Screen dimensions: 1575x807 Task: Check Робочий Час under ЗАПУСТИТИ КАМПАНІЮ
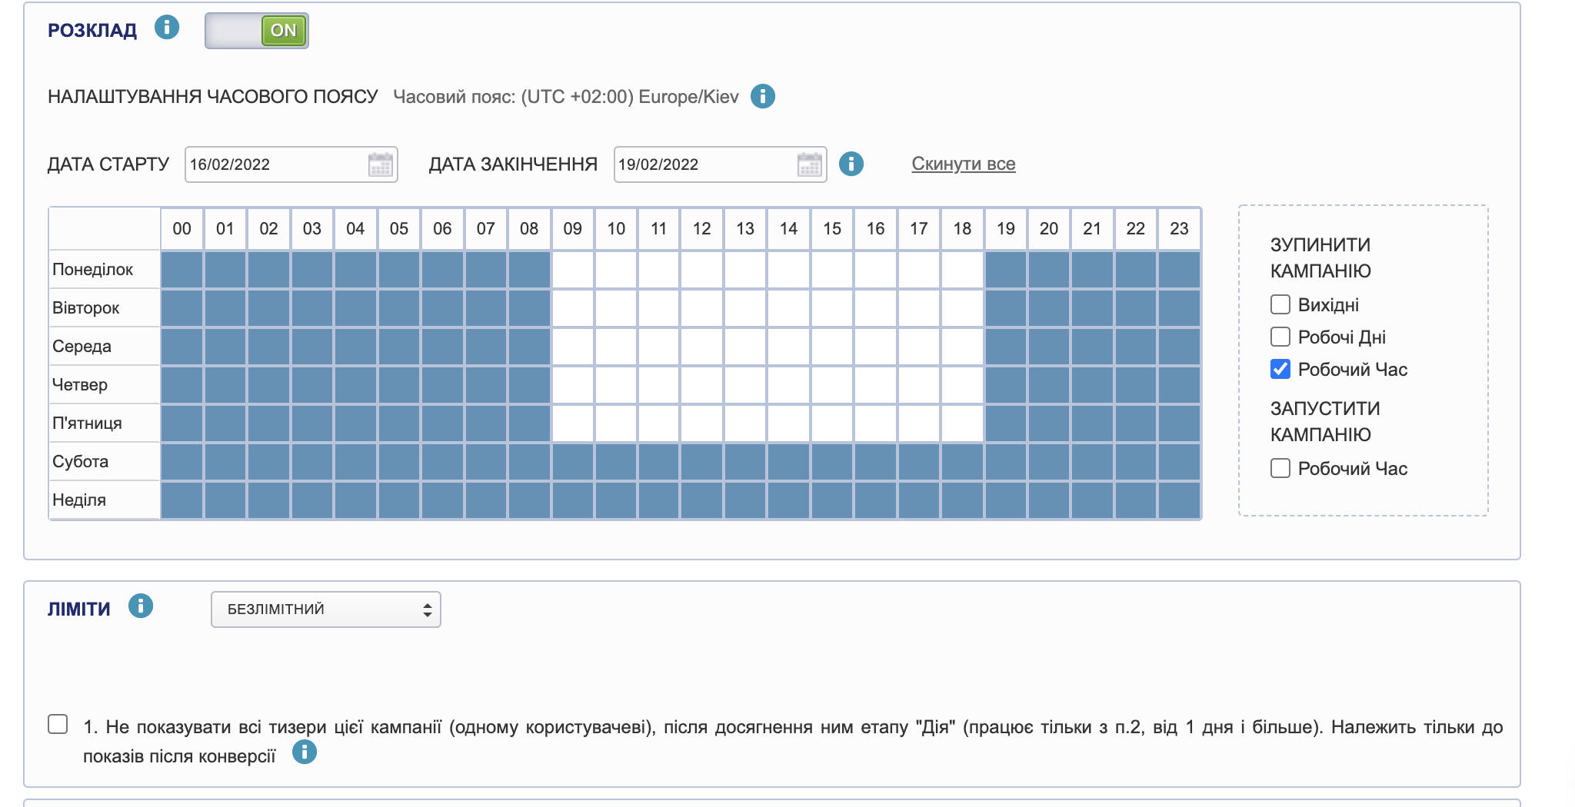click(x=1280, y=468)
